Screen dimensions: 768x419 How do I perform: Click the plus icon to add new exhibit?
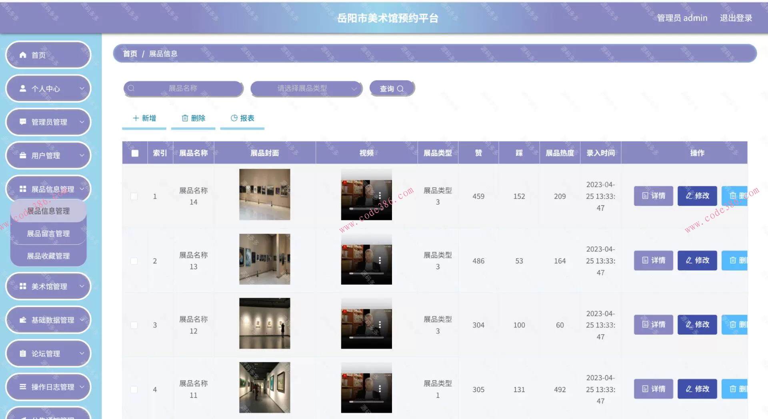click(x=135, y=118)
